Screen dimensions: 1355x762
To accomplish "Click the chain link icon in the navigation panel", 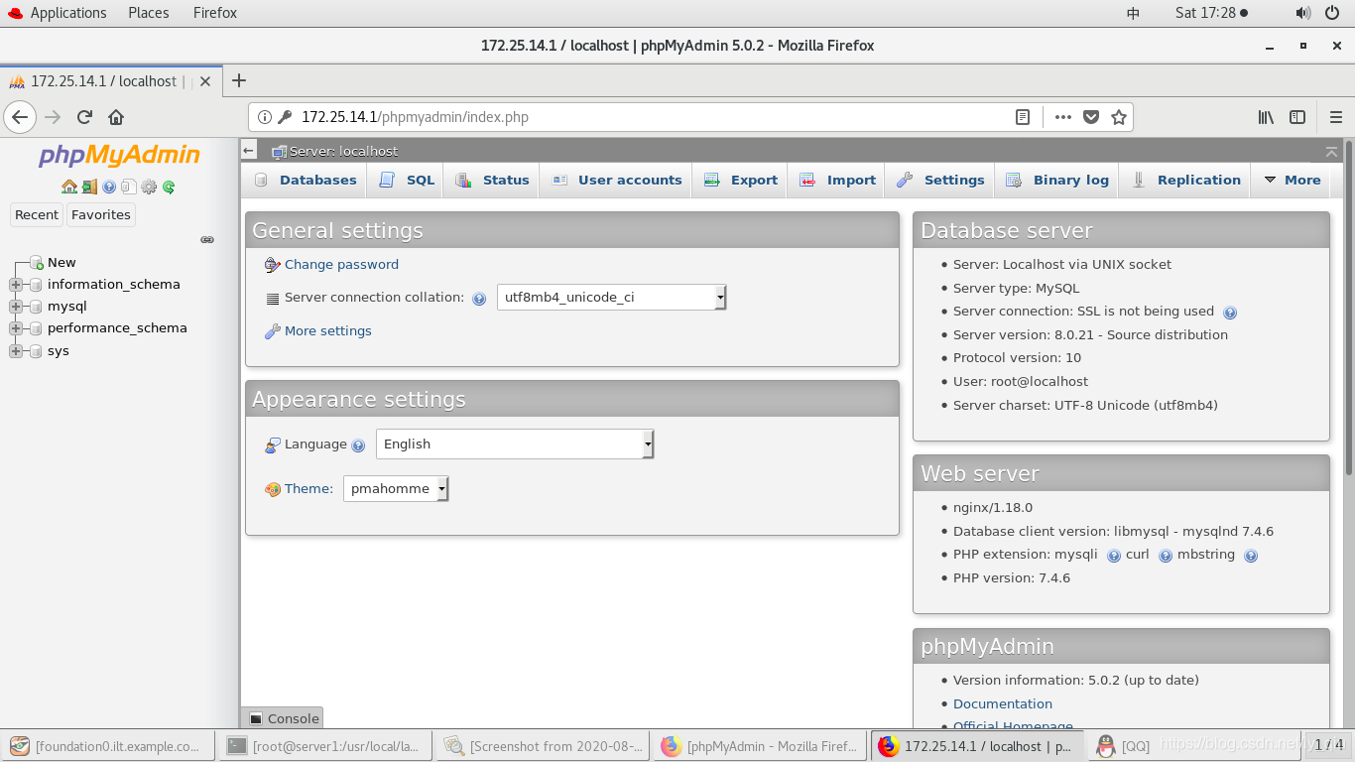I will (207, 239).
